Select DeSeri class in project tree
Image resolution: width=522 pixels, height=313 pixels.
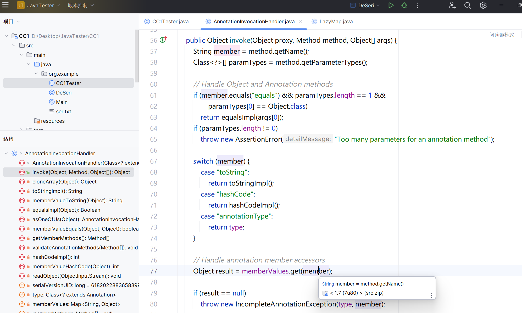coord(64,93)
